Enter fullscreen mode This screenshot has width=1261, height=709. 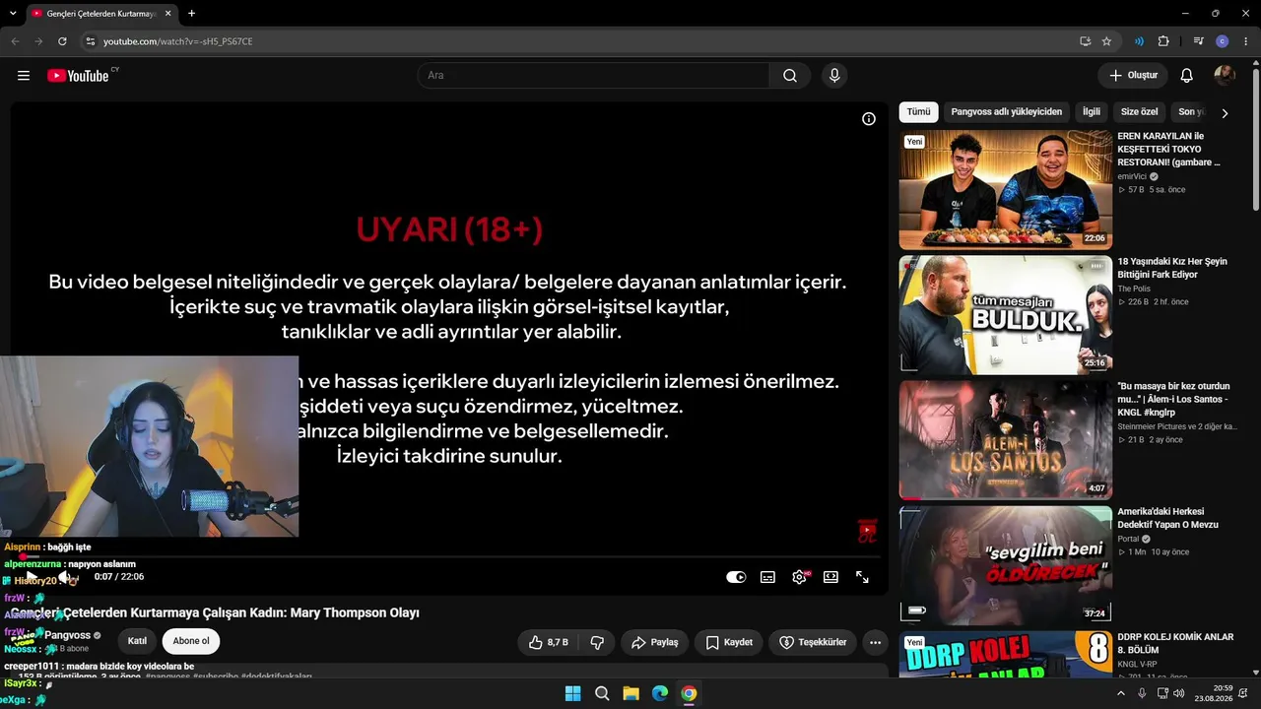point(862,577)
